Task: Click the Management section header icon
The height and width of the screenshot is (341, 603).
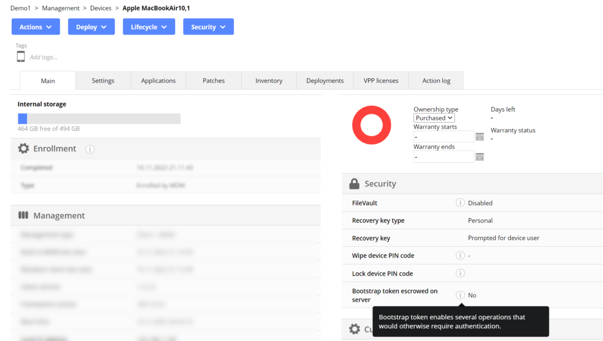Action: pos(22,215)
